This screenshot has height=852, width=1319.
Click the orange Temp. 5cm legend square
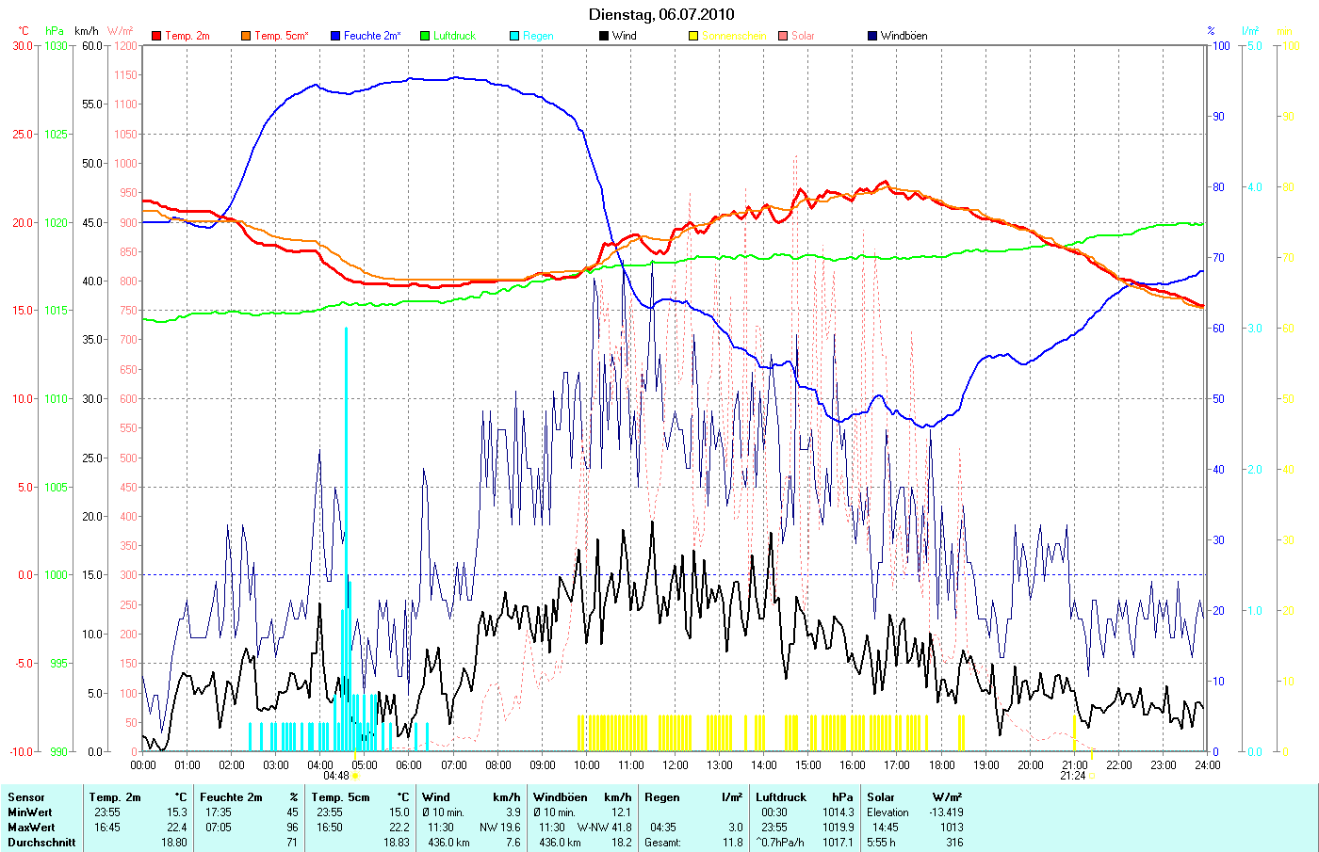pyautogui.click(x=246, y=36)
